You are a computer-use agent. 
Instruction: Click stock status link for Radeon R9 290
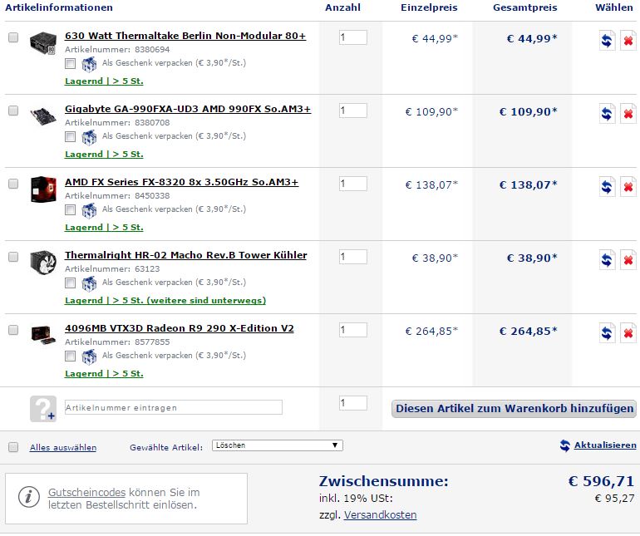coord(104,373)
